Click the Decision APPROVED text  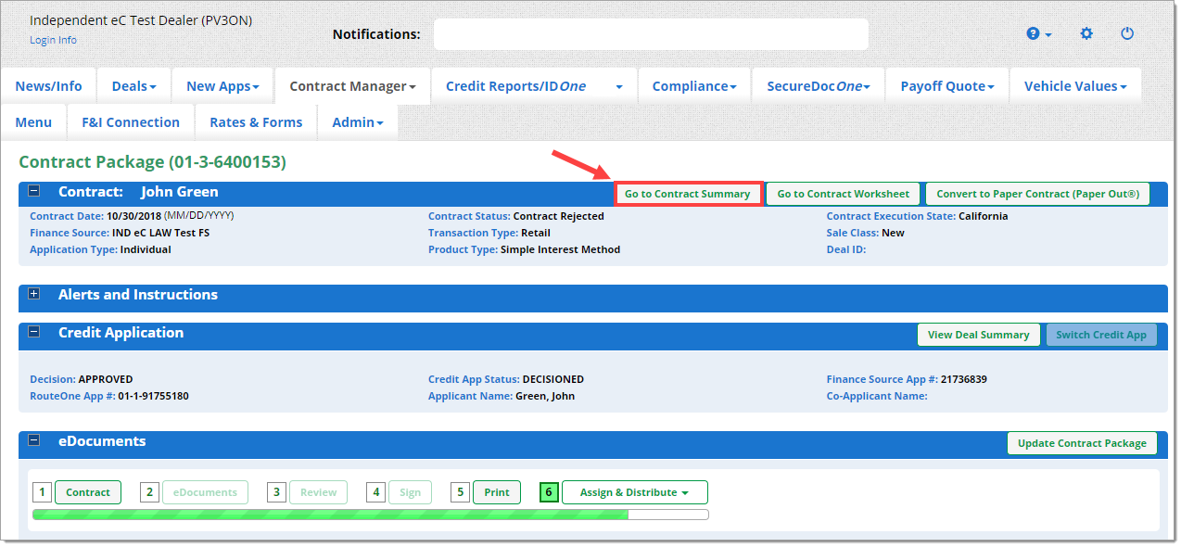point(106,379)
